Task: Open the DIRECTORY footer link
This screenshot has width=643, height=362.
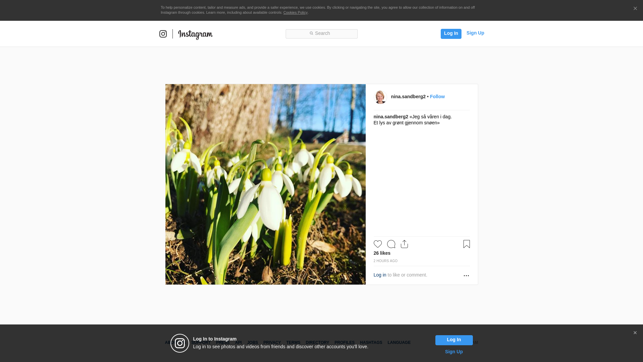Action: coord(317,343)
